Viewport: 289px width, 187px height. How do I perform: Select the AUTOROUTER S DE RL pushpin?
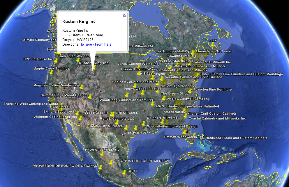(x=111, y=162)
